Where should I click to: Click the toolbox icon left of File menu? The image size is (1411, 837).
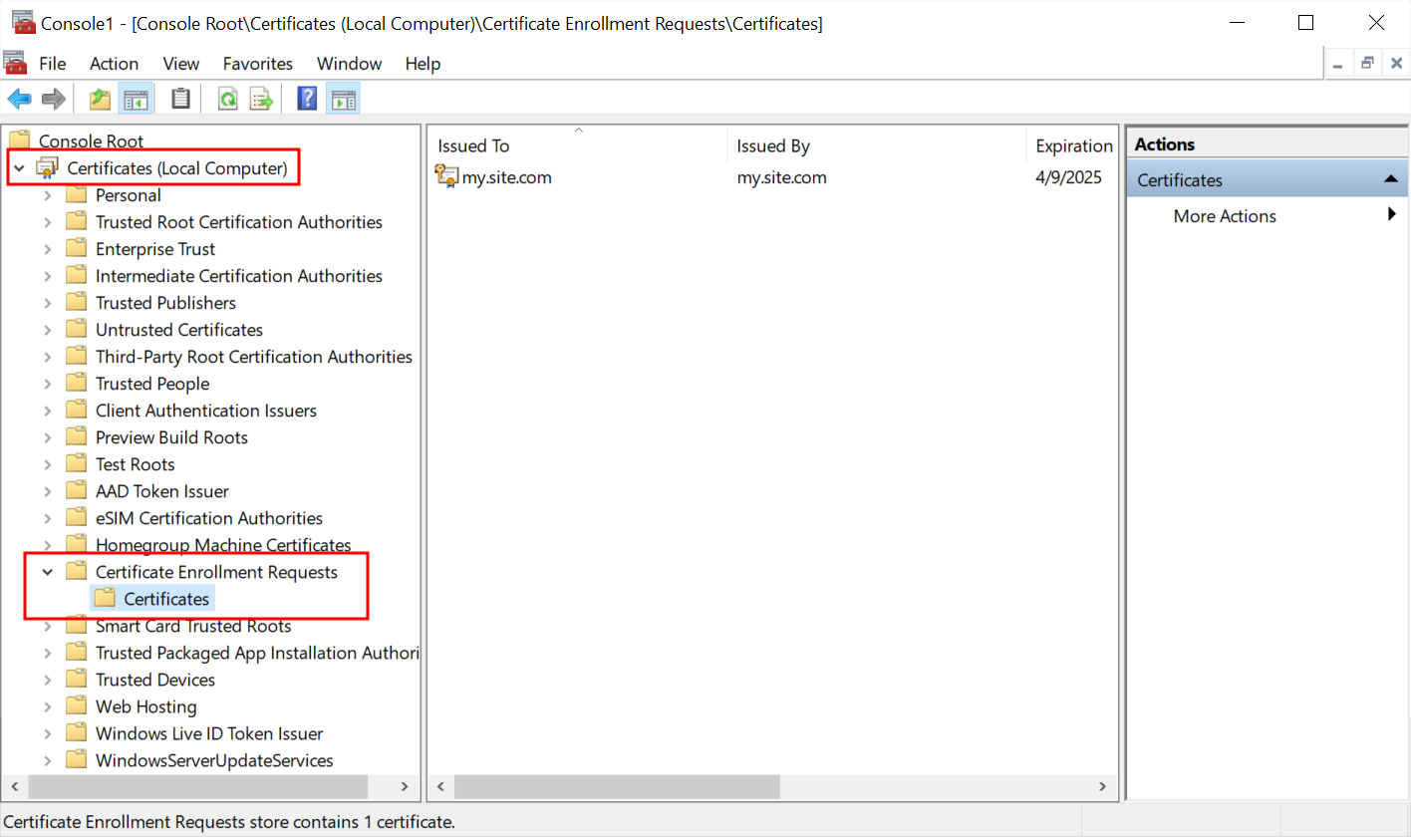tap(15, 64)
